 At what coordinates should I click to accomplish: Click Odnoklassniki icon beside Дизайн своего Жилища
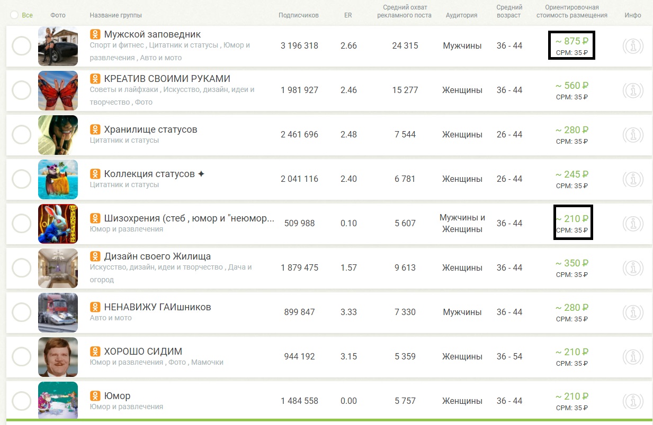click(x=95, y=256)
